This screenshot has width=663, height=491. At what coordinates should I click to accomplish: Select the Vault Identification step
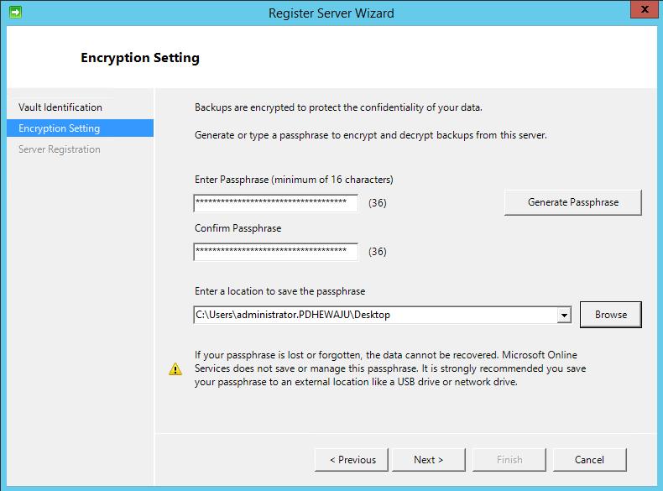click(60, 107)
